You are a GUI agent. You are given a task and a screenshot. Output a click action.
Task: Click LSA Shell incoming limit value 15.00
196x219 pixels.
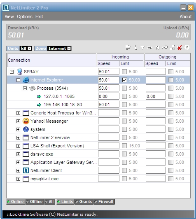134,146
